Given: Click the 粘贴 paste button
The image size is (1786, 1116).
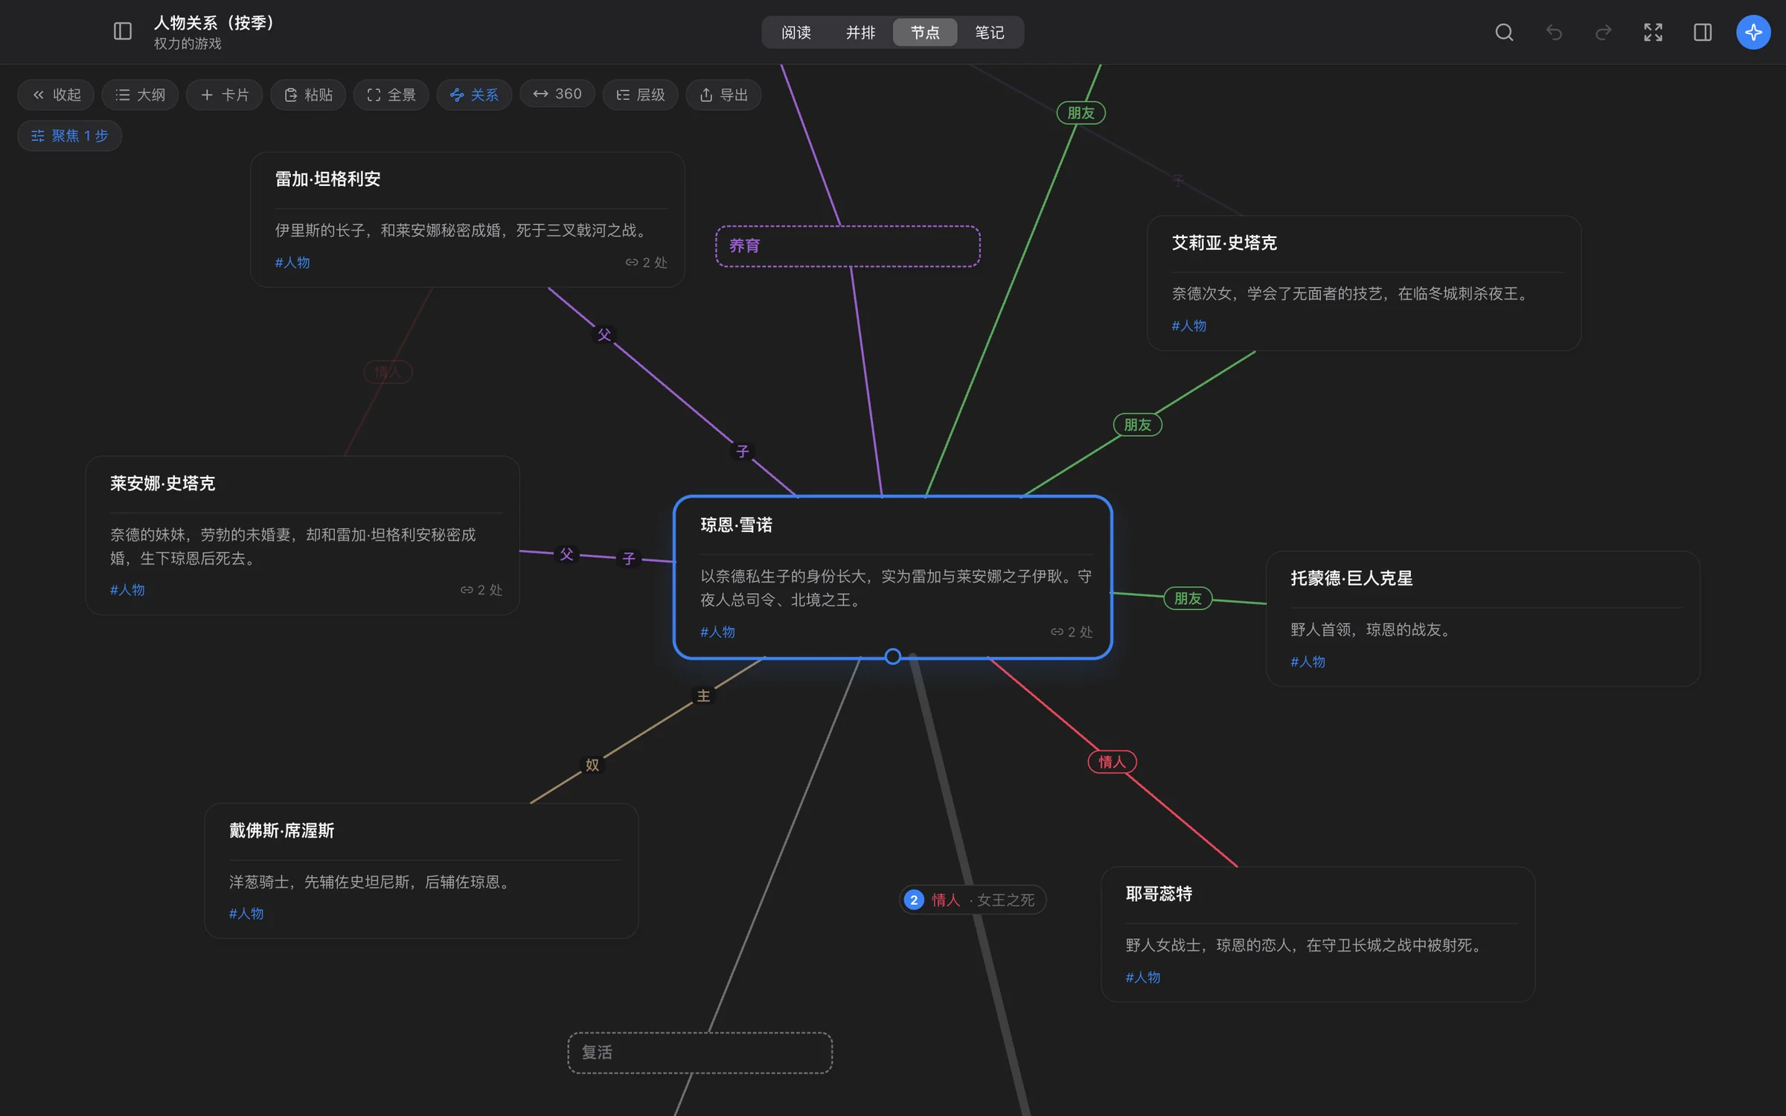Looking at the screenshot, I should [x=308, y=94].
